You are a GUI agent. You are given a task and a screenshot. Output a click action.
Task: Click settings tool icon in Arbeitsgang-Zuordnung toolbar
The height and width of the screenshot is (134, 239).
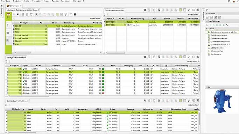(66, 14)
